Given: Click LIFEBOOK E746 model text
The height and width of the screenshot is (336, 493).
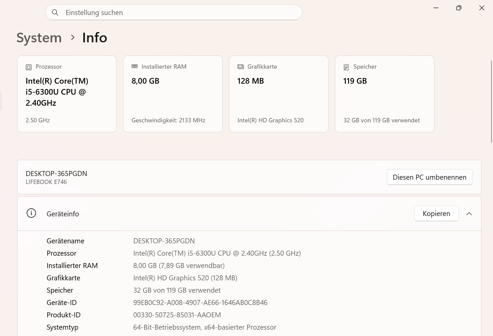Looking at the screenshot, I should (46, 182).
